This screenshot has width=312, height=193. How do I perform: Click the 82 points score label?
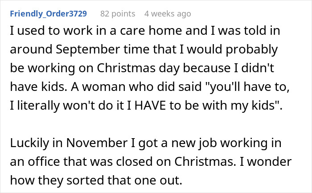[117, 14]
